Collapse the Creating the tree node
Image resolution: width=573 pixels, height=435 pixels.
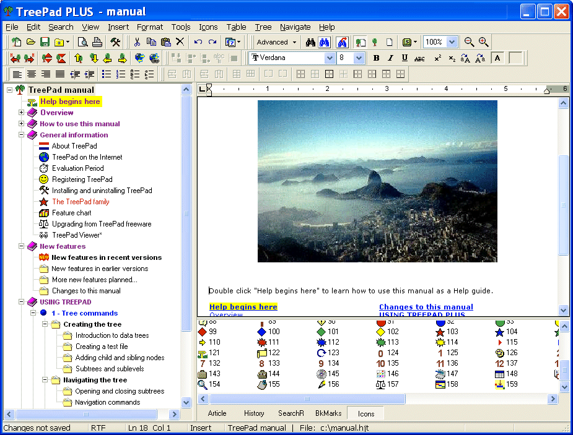(x=45, y=324)
